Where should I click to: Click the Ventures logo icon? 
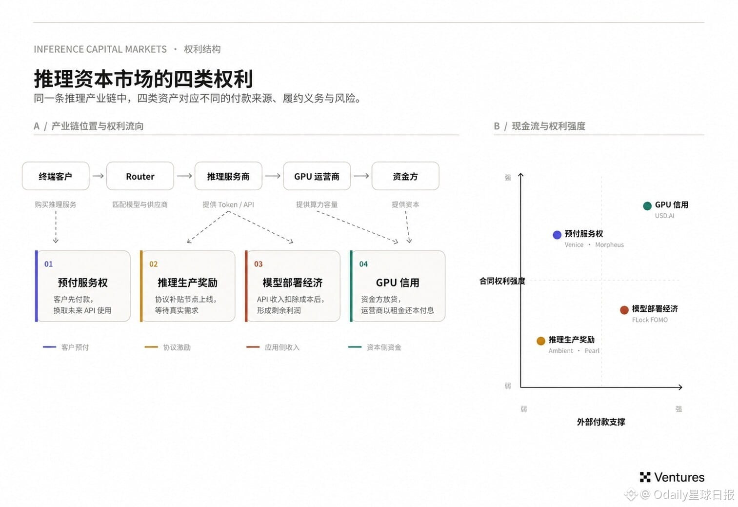(x=645, y=477)
